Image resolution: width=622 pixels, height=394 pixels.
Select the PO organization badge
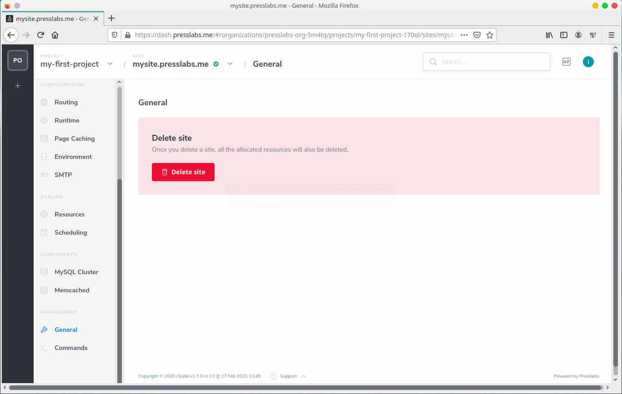point(18,60)
